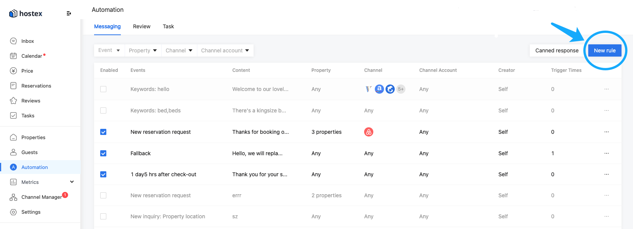Go to Price page icon
This screenshot has width=633, height=229.
click(13, 71)
